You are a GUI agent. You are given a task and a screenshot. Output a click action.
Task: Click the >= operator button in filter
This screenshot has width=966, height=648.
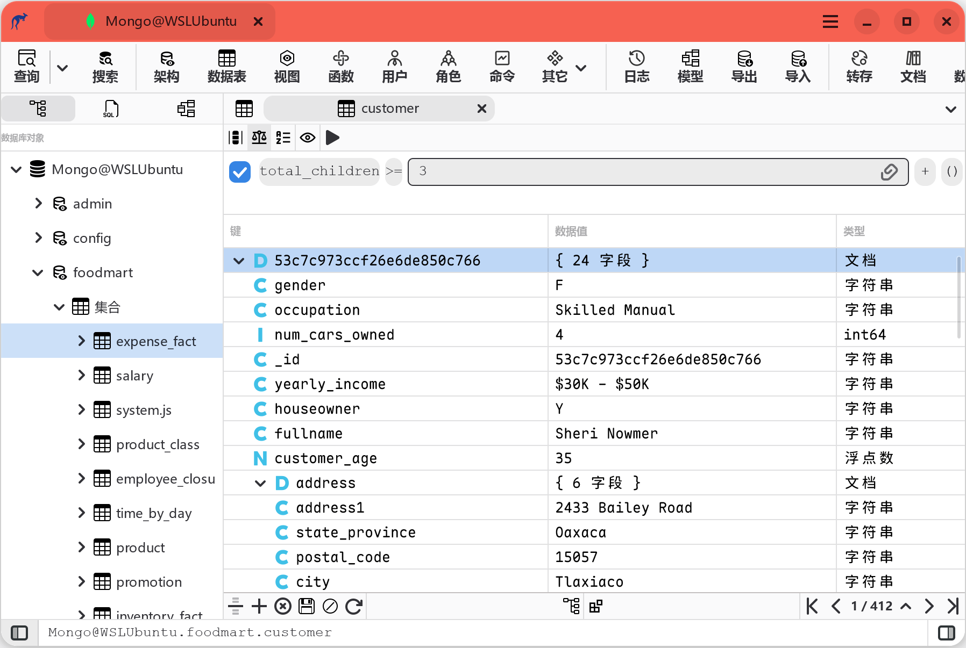coord(394,171)
